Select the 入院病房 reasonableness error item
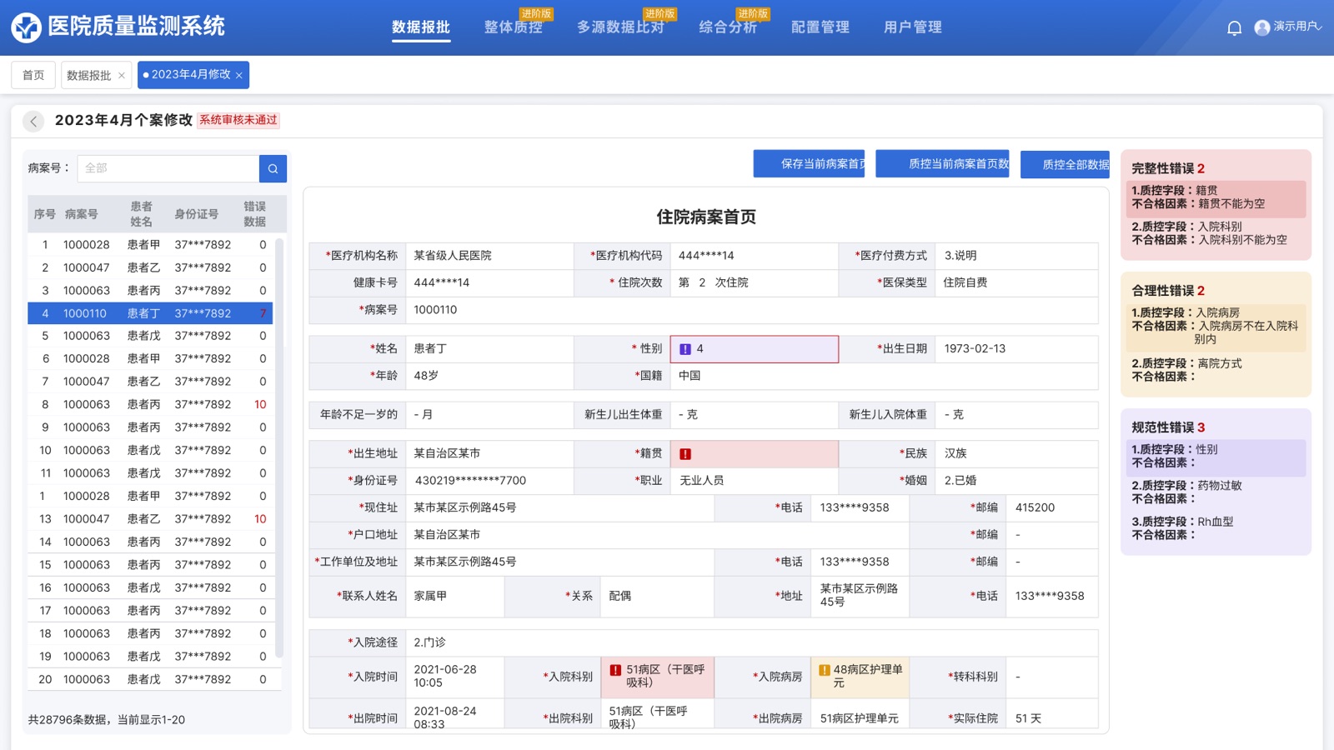1334x750 pixels. click(1214, 326)
